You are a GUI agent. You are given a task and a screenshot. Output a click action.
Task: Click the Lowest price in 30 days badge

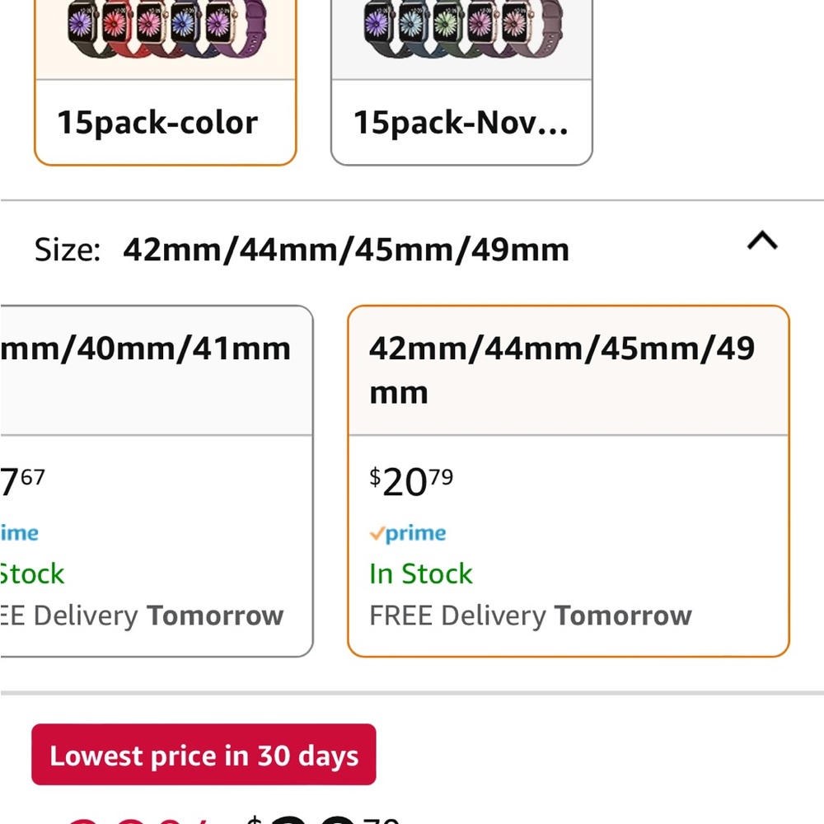pyautogui.click(x=204, y=755)
